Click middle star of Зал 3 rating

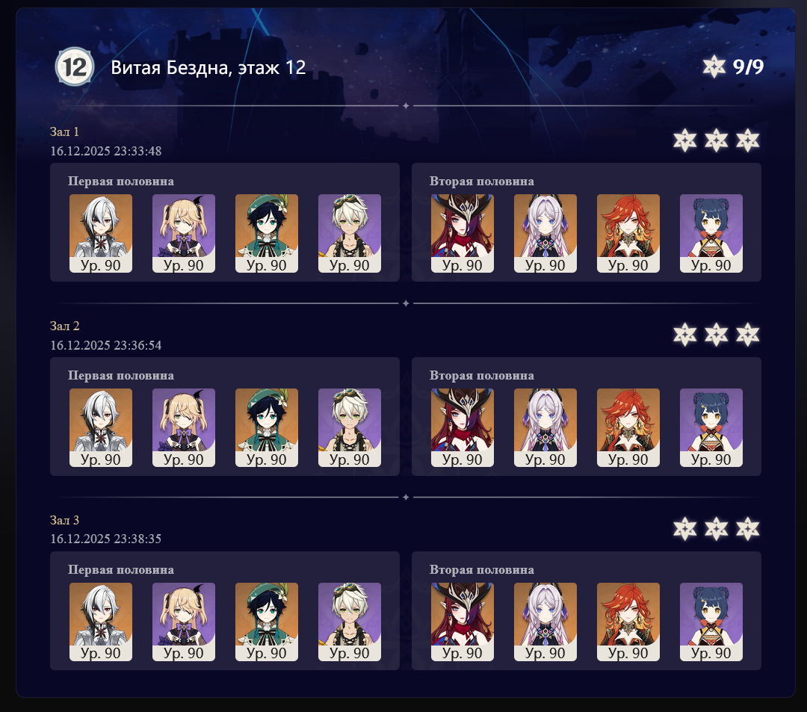(717, 529)
